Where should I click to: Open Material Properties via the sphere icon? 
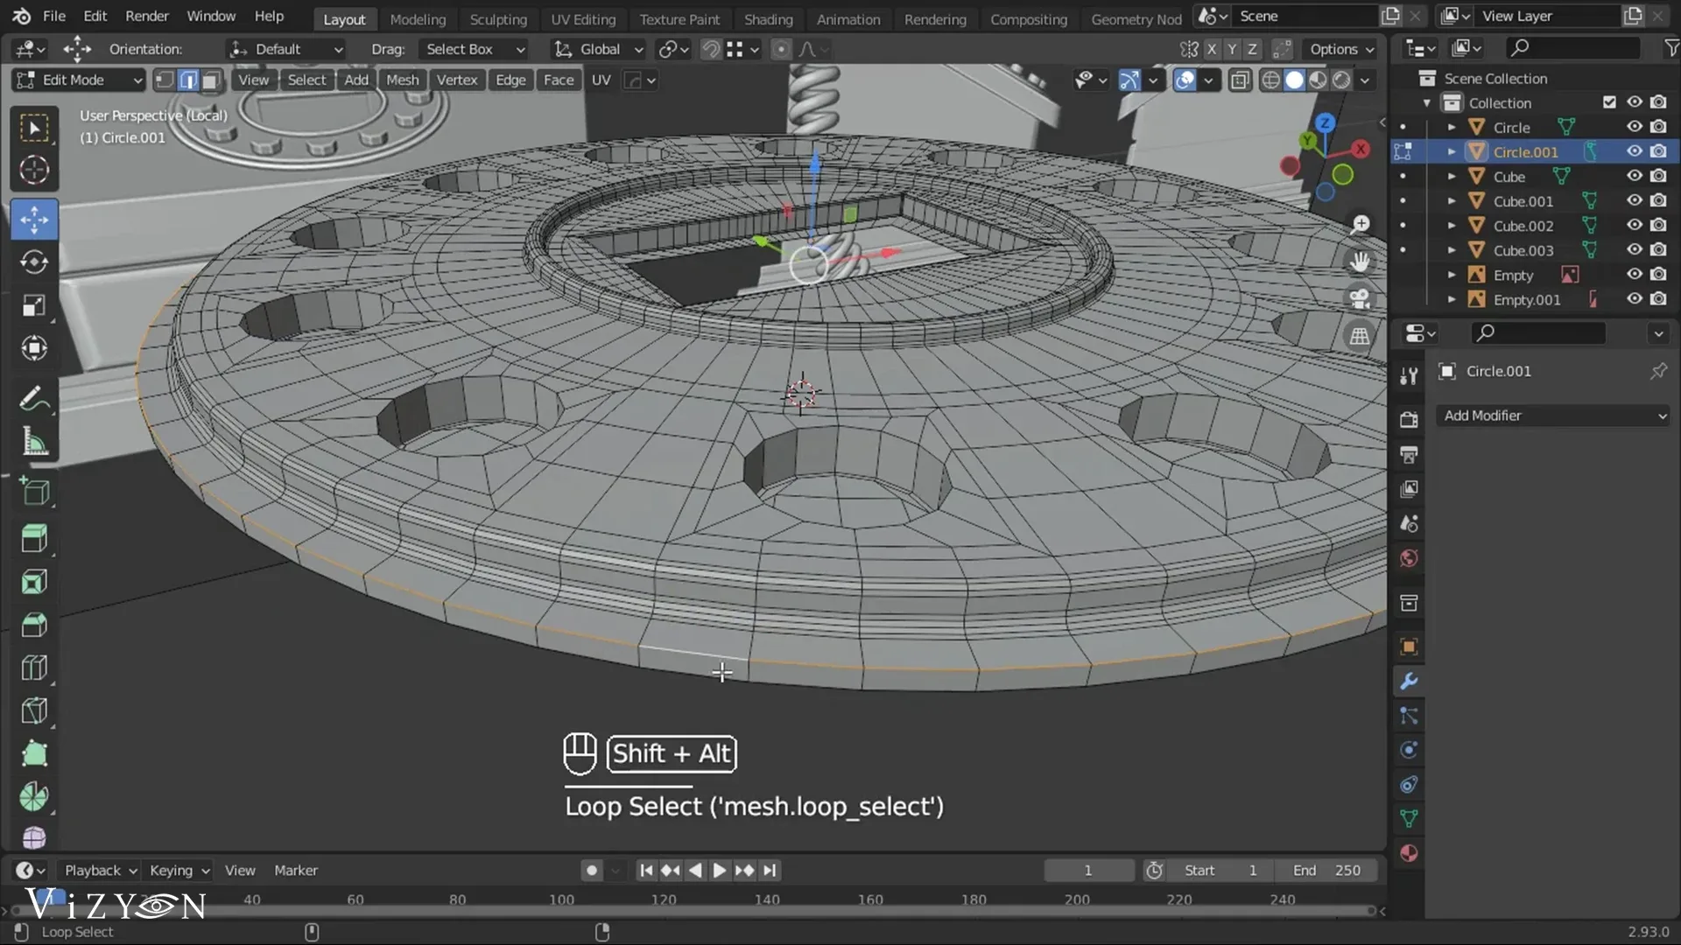coord(1409,852)
